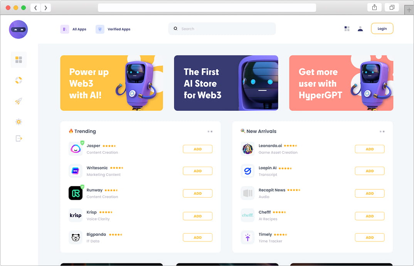This screenshot has width=414, height=266.
Task: Click the browser share icon
Action: pos(374,7)
